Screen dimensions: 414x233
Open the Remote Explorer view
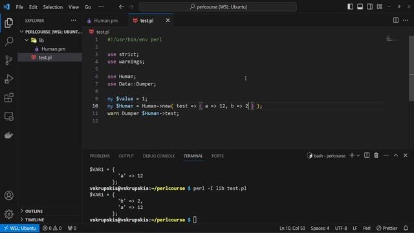8,116
